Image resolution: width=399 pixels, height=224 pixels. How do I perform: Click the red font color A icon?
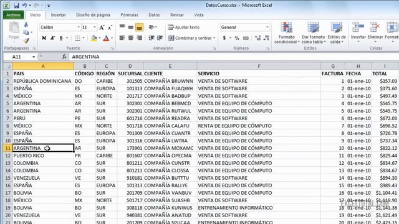click(107, 38)
